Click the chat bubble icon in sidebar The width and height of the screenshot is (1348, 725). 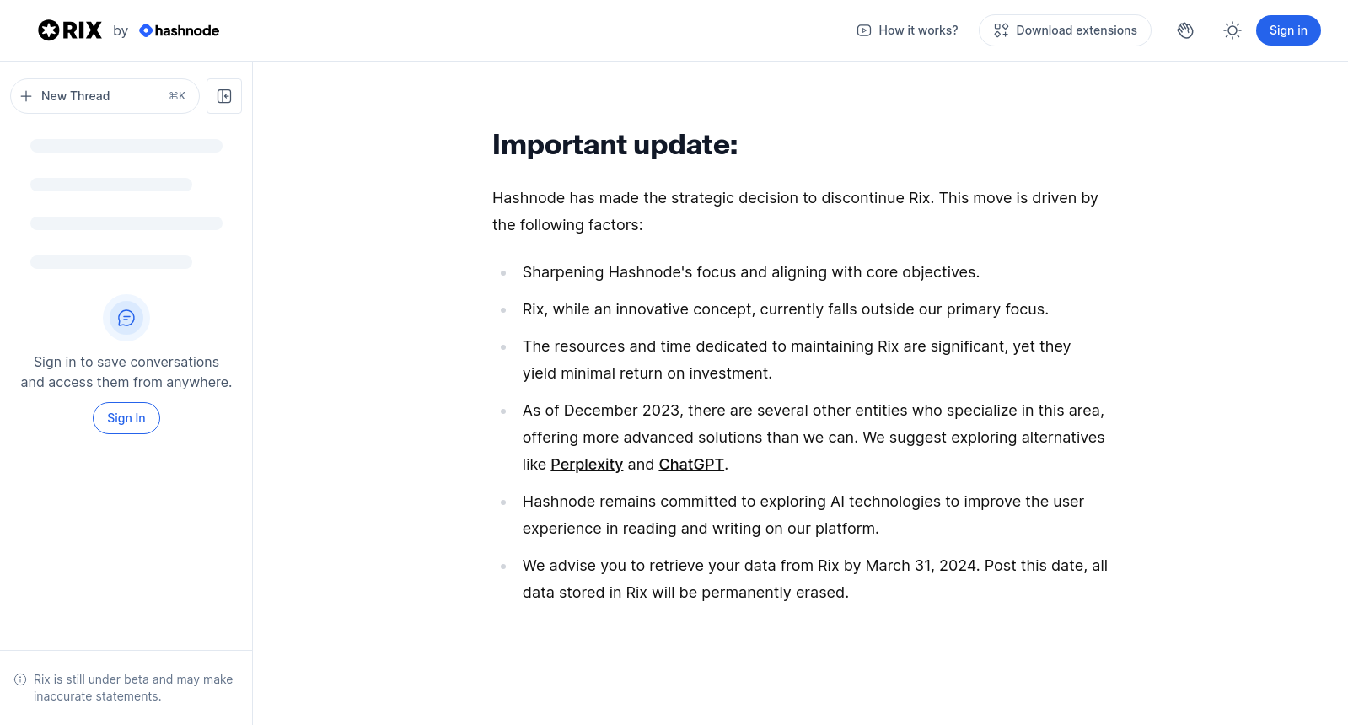click(126, 318)
